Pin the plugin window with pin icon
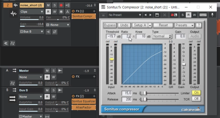 click(x=212, y=15)
